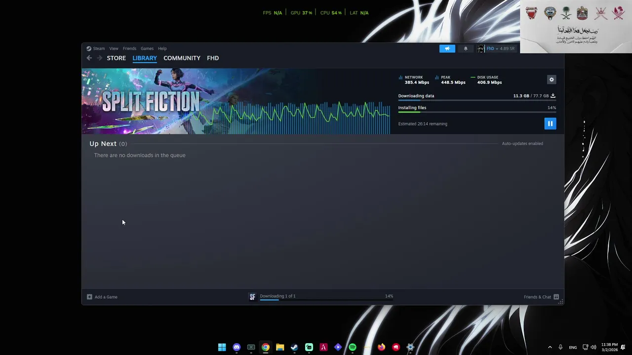Open Settings gear in the taskbar
This screenshot has width=632, height=355.
click(410, 347)
